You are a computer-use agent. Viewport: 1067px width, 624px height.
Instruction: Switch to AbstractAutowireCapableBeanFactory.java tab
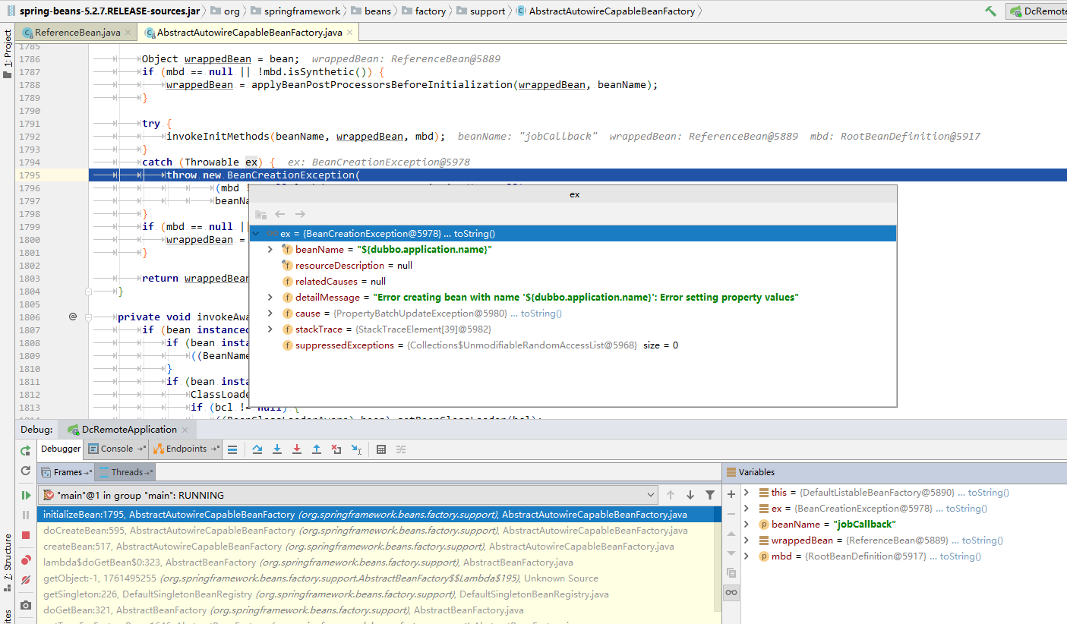click(x=248, y=33)
